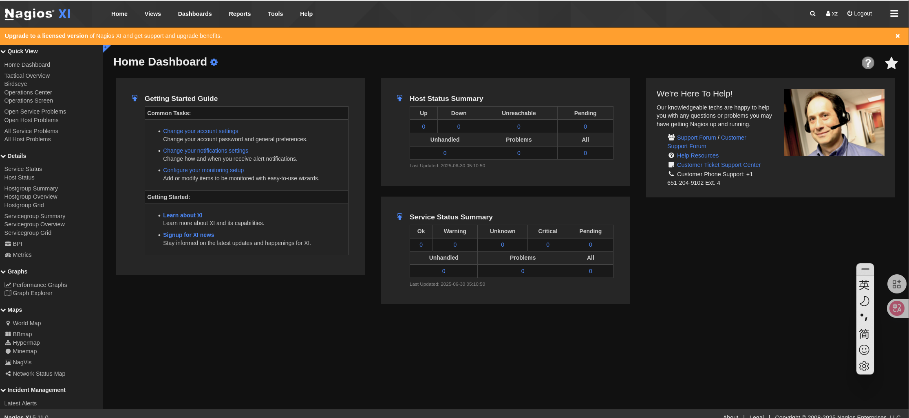The width and height of the screenshot is (909, 418).
Task: Open Open Host Problems in sidebar
Action: click(x=31, y=120)
